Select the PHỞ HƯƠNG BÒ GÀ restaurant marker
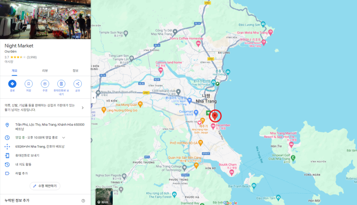Image resolution: width=357 pixels, height=205 pixels. click(200, 143)
